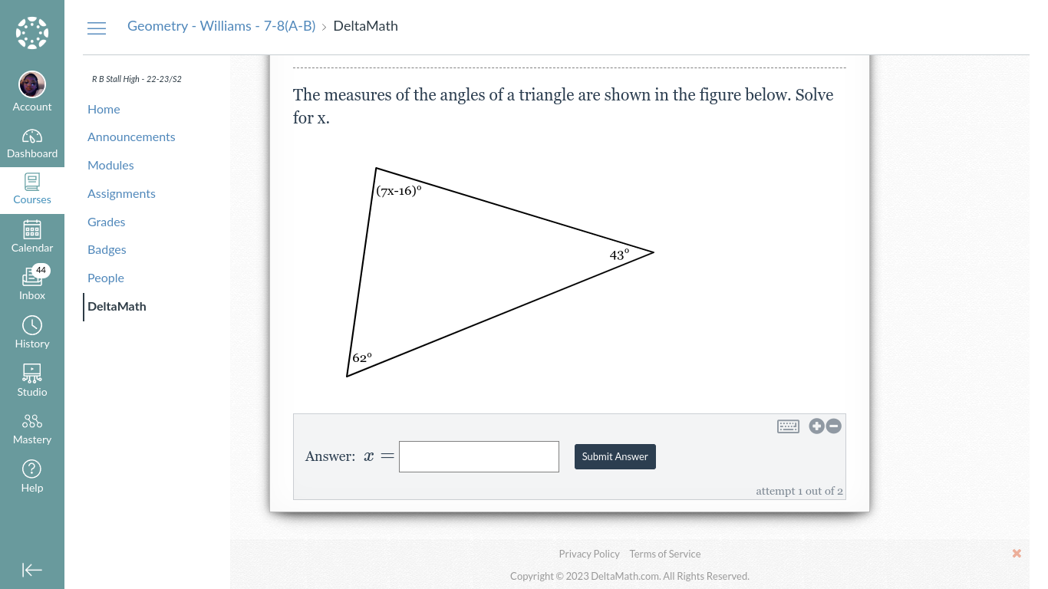Focus the x answer input field
Viewport: 1048px width, 589px height.
pyautogui.click(x=479, y=456)
